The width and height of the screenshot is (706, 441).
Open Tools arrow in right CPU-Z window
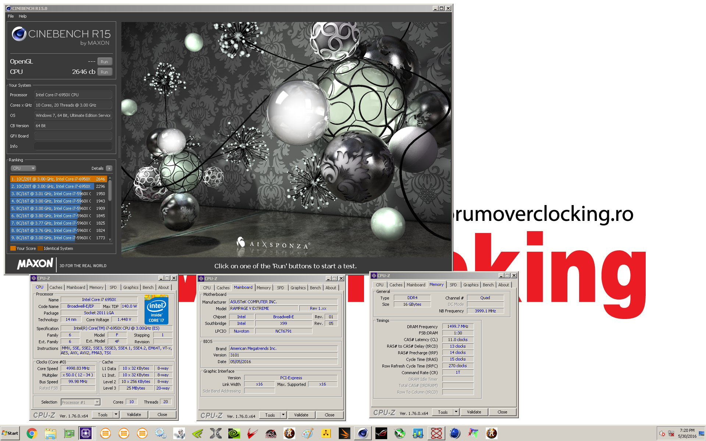pos(456,412)
